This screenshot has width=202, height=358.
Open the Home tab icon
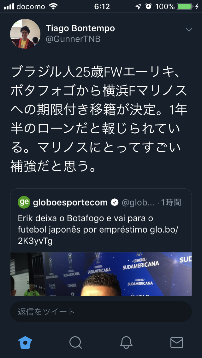pyautogui.click(x=25, y=342)
